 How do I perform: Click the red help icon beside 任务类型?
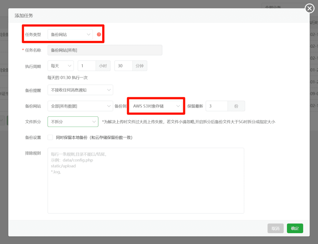pos(99,34)
